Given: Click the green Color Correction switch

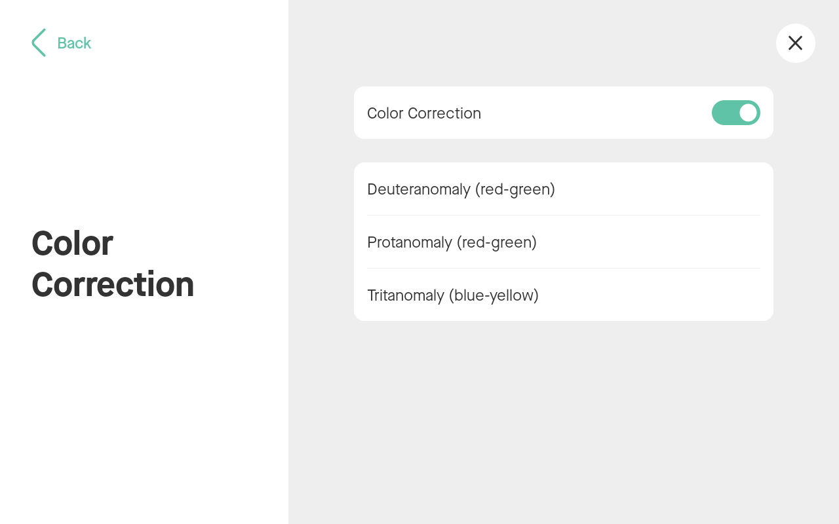Looking at the screenshot, I should point(735,113).
